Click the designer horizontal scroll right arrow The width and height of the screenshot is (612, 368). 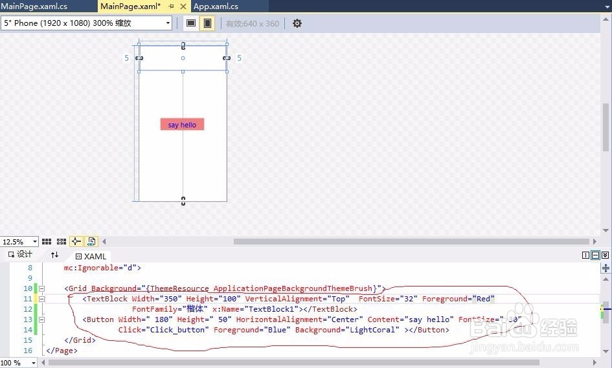coord(595,242)
